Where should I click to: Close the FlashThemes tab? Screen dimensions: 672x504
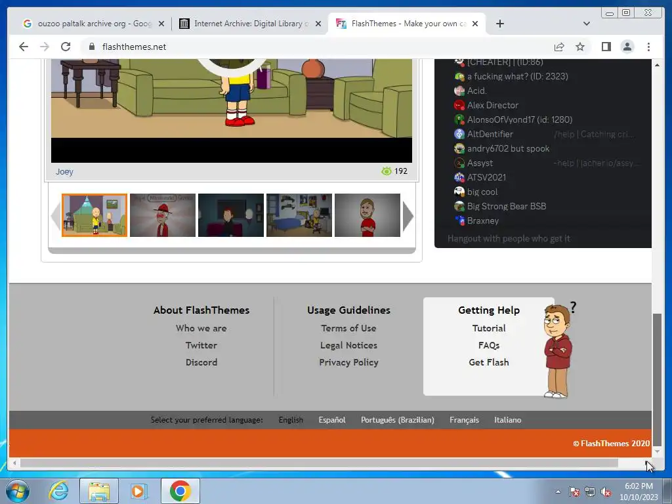[x=475, y=24]
